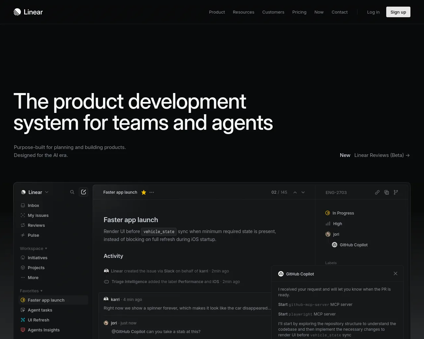Viewport: 424px width, 339px height.
Task: Go to previous issue with up chevron
Action: pyautogui.click(x=295, y=192)
